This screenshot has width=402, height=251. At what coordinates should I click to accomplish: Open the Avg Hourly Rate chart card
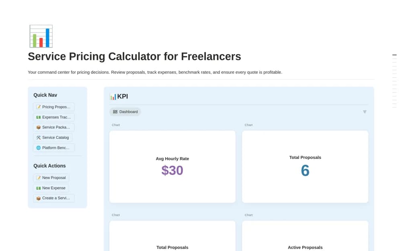click(172, 167)
